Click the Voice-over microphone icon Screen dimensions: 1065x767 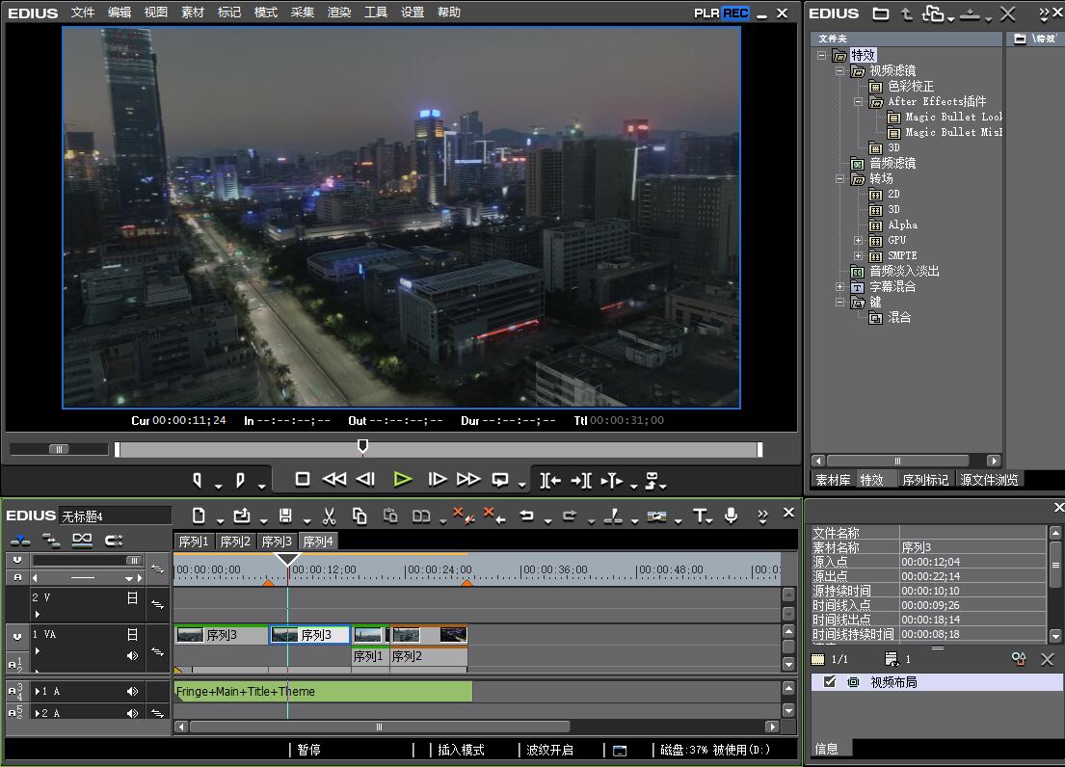[732, 516]
